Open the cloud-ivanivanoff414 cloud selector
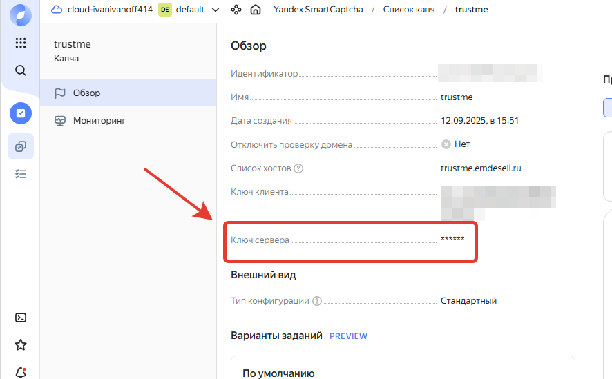Viewport: 612px width, 379px height. pyautogui.click(x=102, y=10)
